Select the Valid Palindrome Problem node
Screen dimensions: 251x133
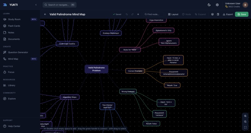(96, 69)
